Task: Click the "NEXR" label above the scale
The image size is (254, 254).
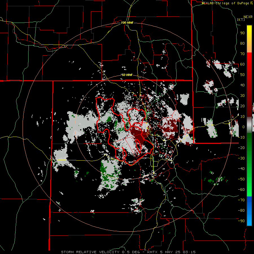Action: [x=248, y=17]
